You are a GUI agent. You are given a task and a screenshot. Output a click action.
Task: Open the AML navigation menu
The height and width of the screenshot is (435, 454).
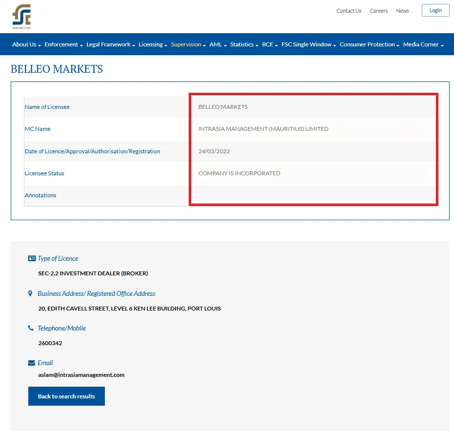pyautogui.click(x=217, y=44)
